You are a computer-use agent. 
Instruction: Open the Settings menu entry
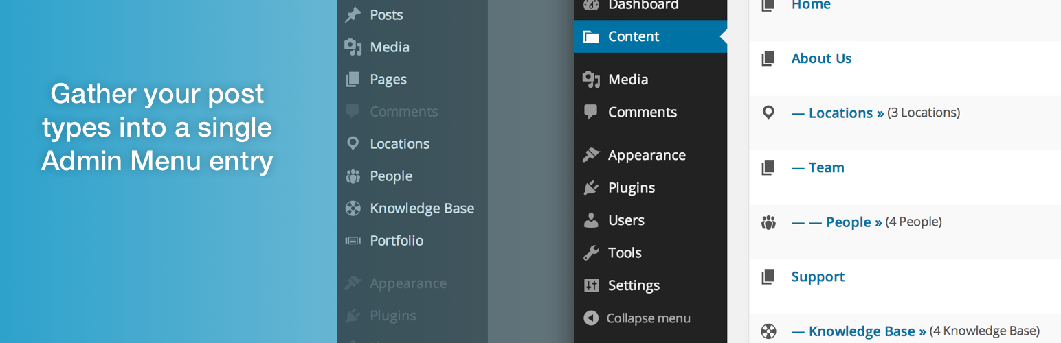[634, 285]
